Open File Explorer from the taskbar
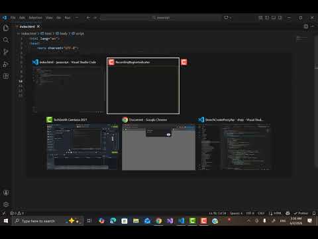This screenshot has width=318, height=239. point(136,221)
